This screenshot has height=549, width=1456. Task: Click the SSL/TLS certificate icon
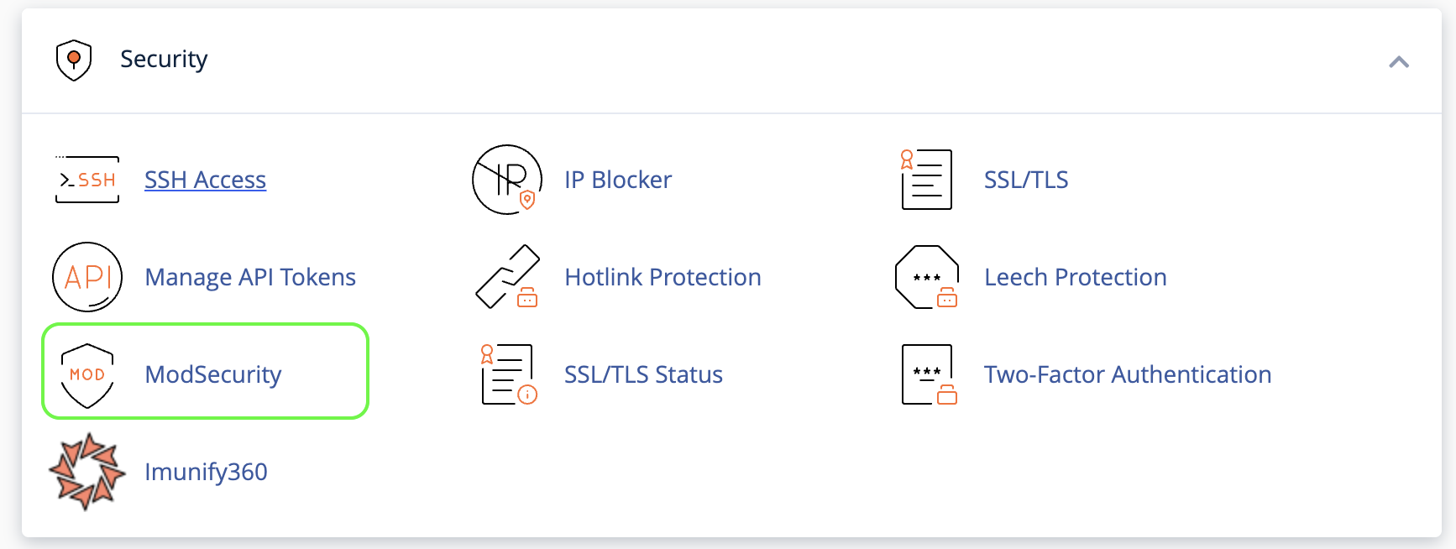[x=926, y=180]
